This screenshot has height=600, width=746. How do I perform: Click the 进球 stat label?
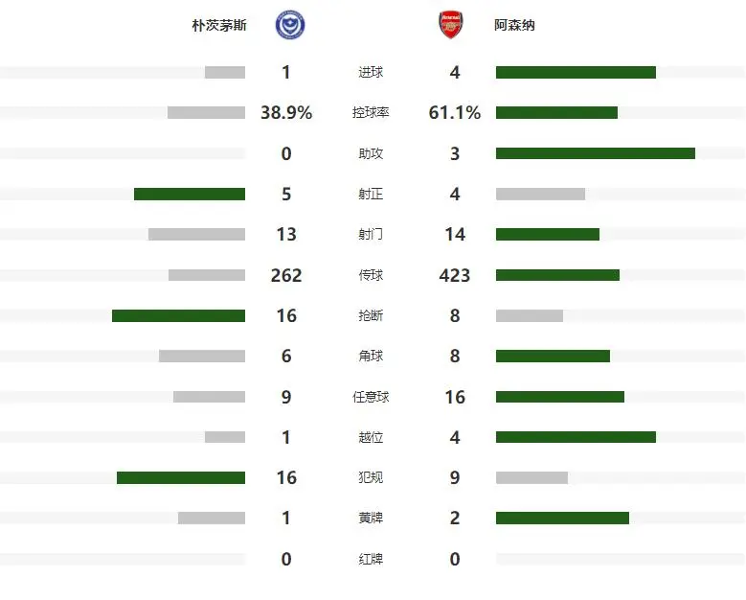pyautogui.click(x=371, y=73)
